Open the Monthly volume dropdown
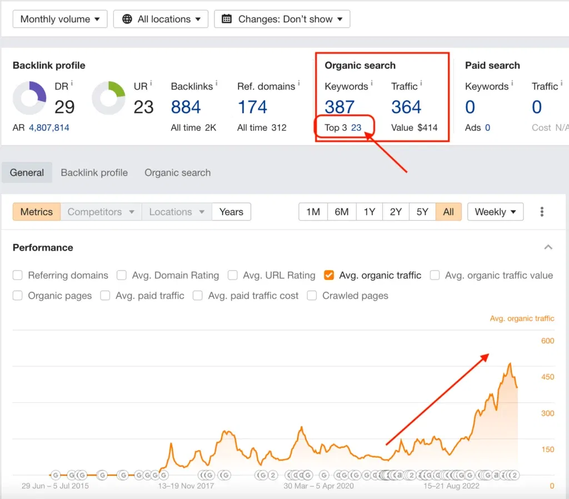569x499 pixels. pyautogui.click(x=60, y=19)
